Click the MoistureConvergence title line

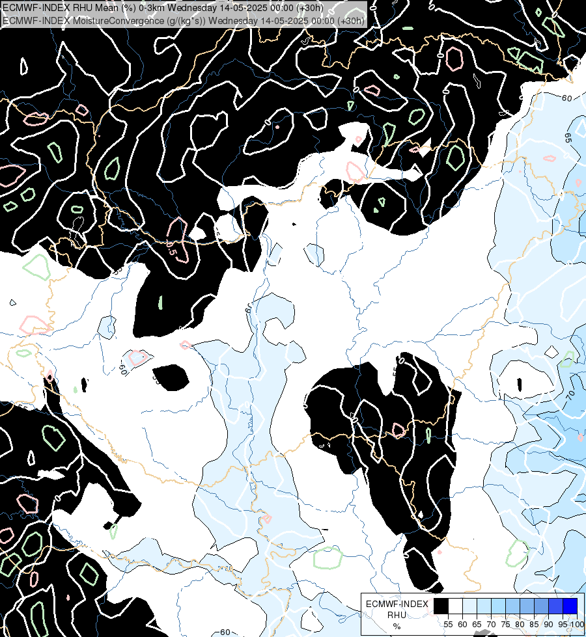pos(184,21)
